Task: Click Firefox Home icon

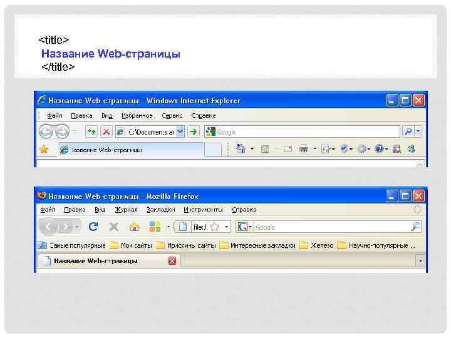Action: (x=135, y=227)
